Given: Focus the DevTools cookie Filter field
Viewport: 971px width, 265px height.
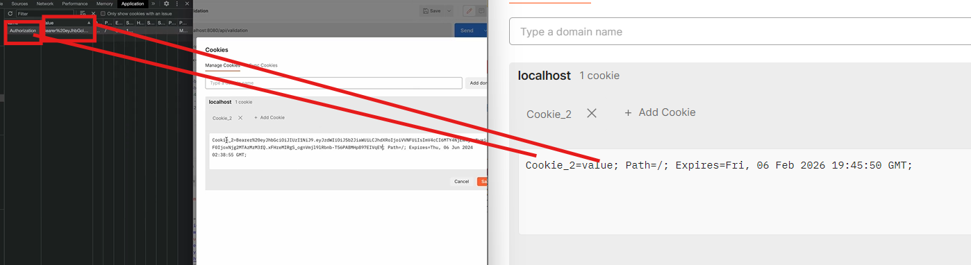Looking at the screenshot, I should click(x=44, y=13).
